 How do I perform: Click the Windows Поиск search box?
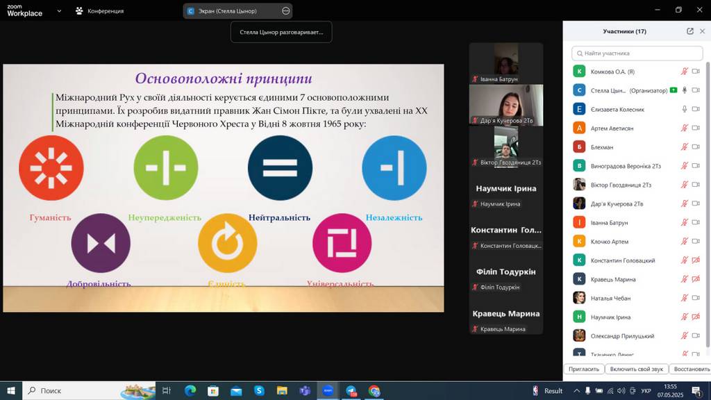[89, 390]
